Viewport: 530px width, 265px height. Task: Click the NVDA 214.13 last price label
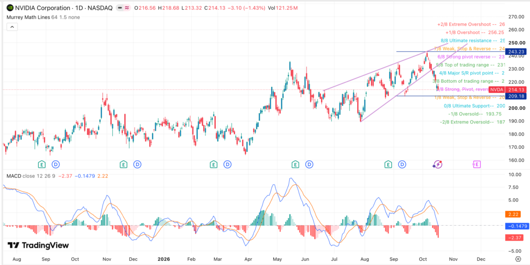click(508, 90)
